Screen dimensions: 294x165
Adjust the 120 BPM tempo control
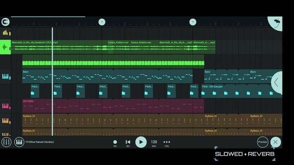tap(154, 142)
